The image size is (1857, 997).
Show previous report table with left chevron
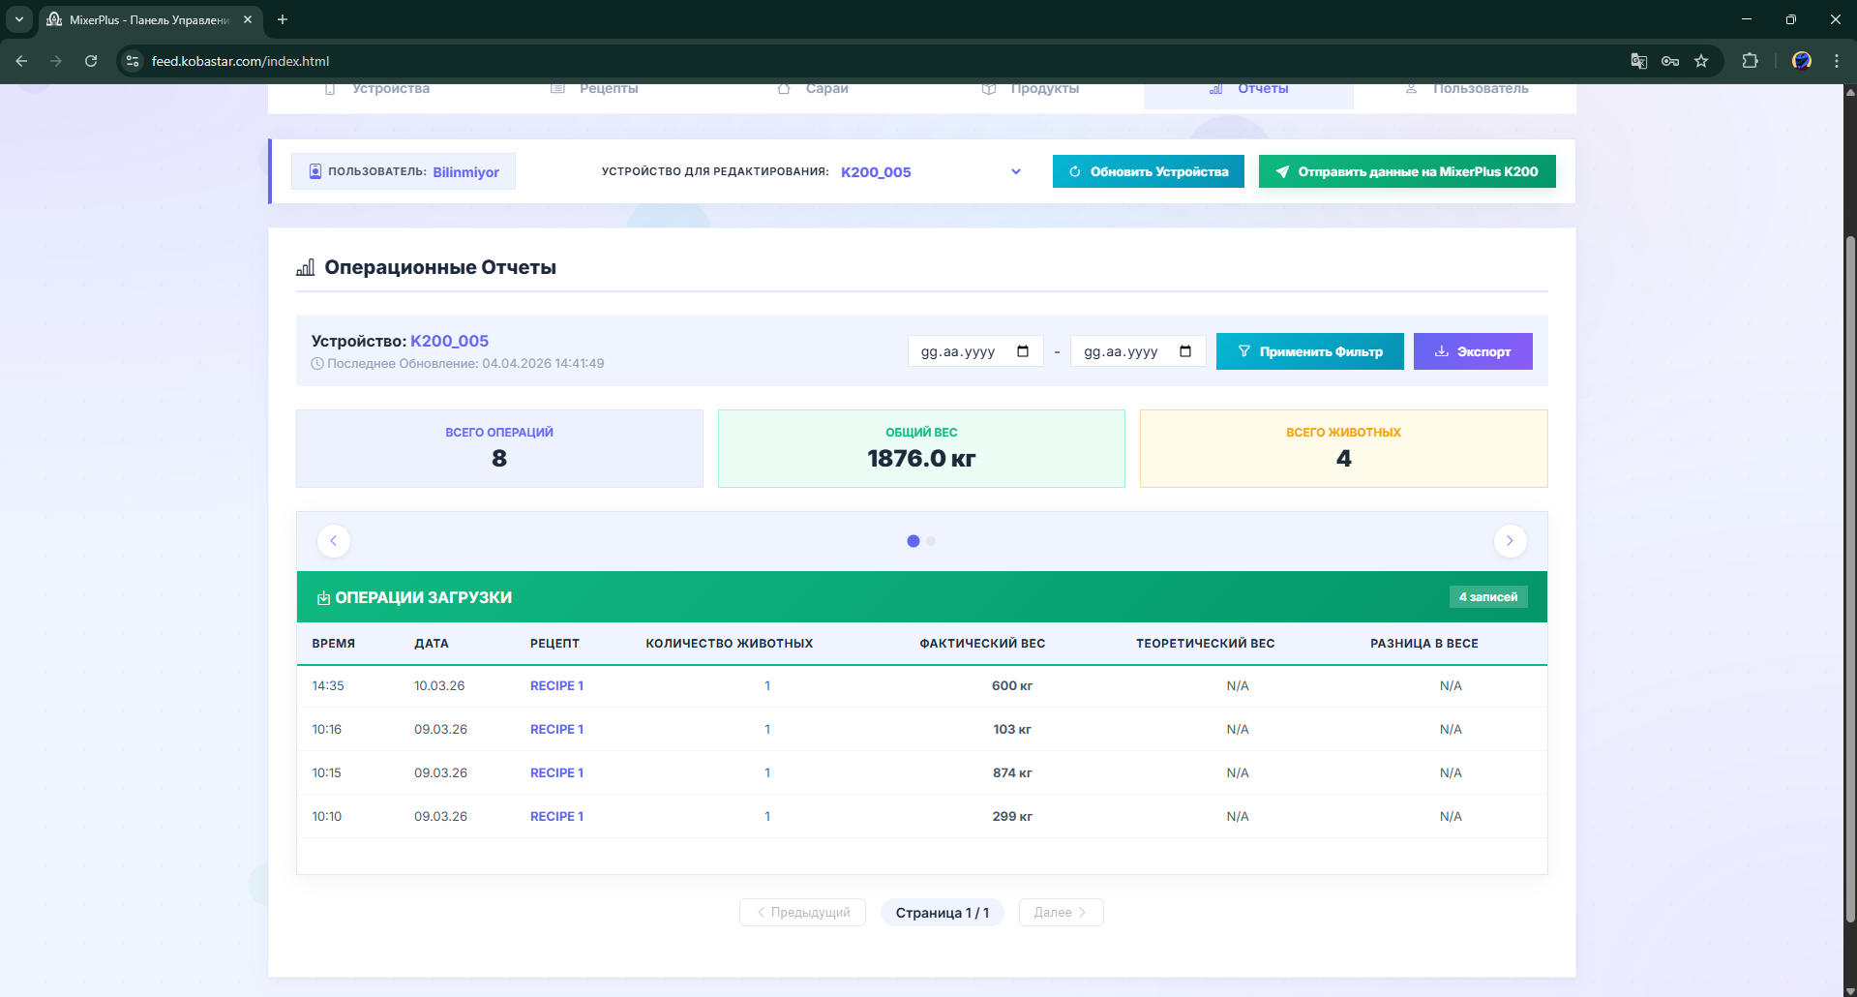click(334, 541)
